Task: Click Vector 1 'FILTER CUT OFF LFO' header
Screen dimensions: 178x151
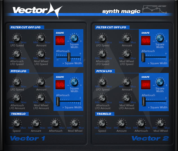Action: pos(27,27)
